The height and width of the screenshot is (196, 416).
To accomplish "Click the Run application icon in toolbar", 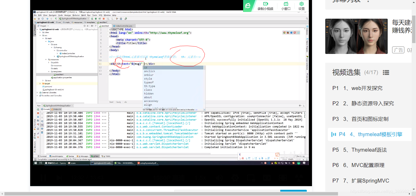I will [x=92, y=19].
